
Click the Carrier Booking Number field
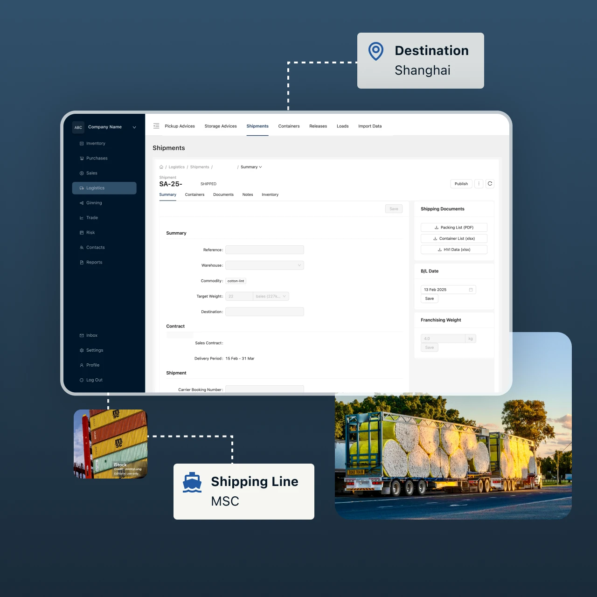264,389
